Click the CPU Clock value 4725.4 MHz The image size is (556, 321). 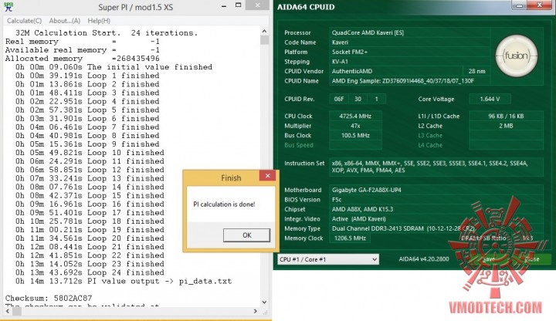point(355,116)
